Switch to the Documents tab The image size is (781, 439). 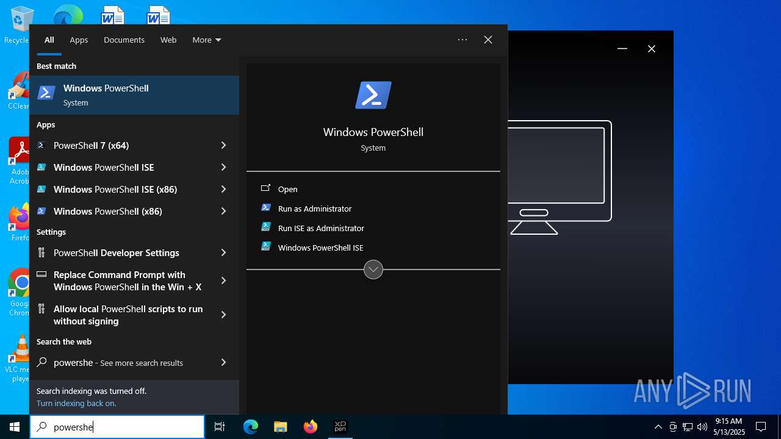124,40
